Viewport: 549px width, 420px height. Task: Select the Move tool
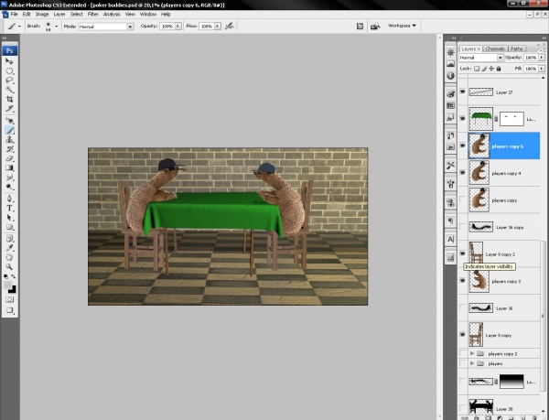click(9, 61)
